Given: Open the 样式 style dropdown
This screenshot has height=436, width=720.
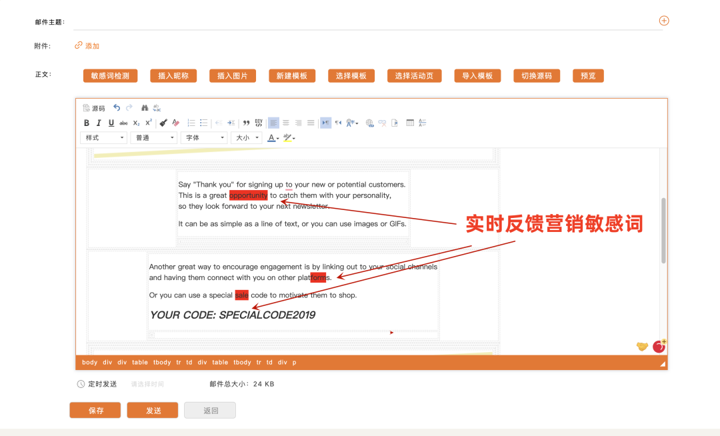Looking at the screenshot, I should pos(104,138).
